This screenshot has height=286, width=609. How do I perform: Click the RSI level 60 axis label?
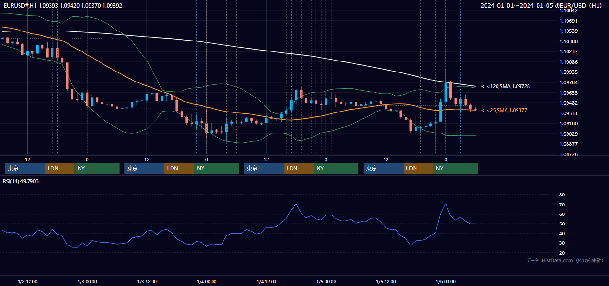pyautogui.click(x=562, y=214)
